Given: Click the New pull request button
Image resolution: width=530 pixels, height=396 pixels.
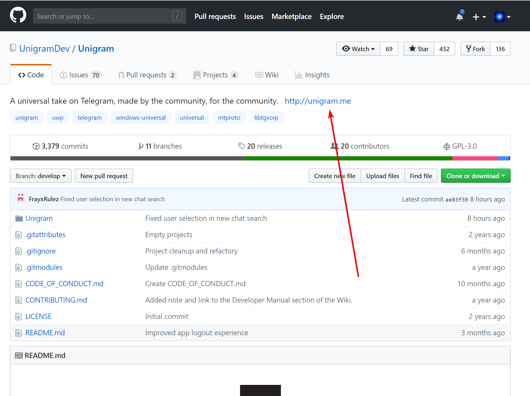Looking at the screenshot, I should tap(104, 176).
